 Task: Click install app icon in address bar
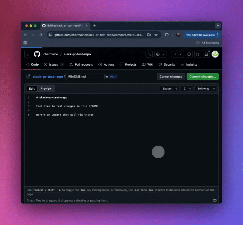[149, 35]
